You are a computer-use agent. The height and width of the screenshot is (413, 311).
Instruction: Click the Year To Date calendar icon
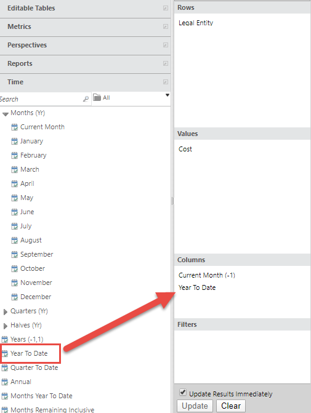(5, 353)
